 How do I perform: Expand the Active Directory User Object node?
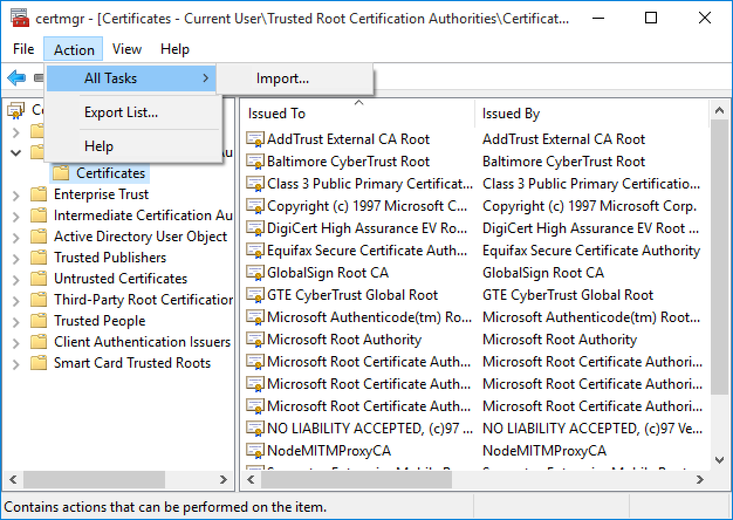coord(16,237)
